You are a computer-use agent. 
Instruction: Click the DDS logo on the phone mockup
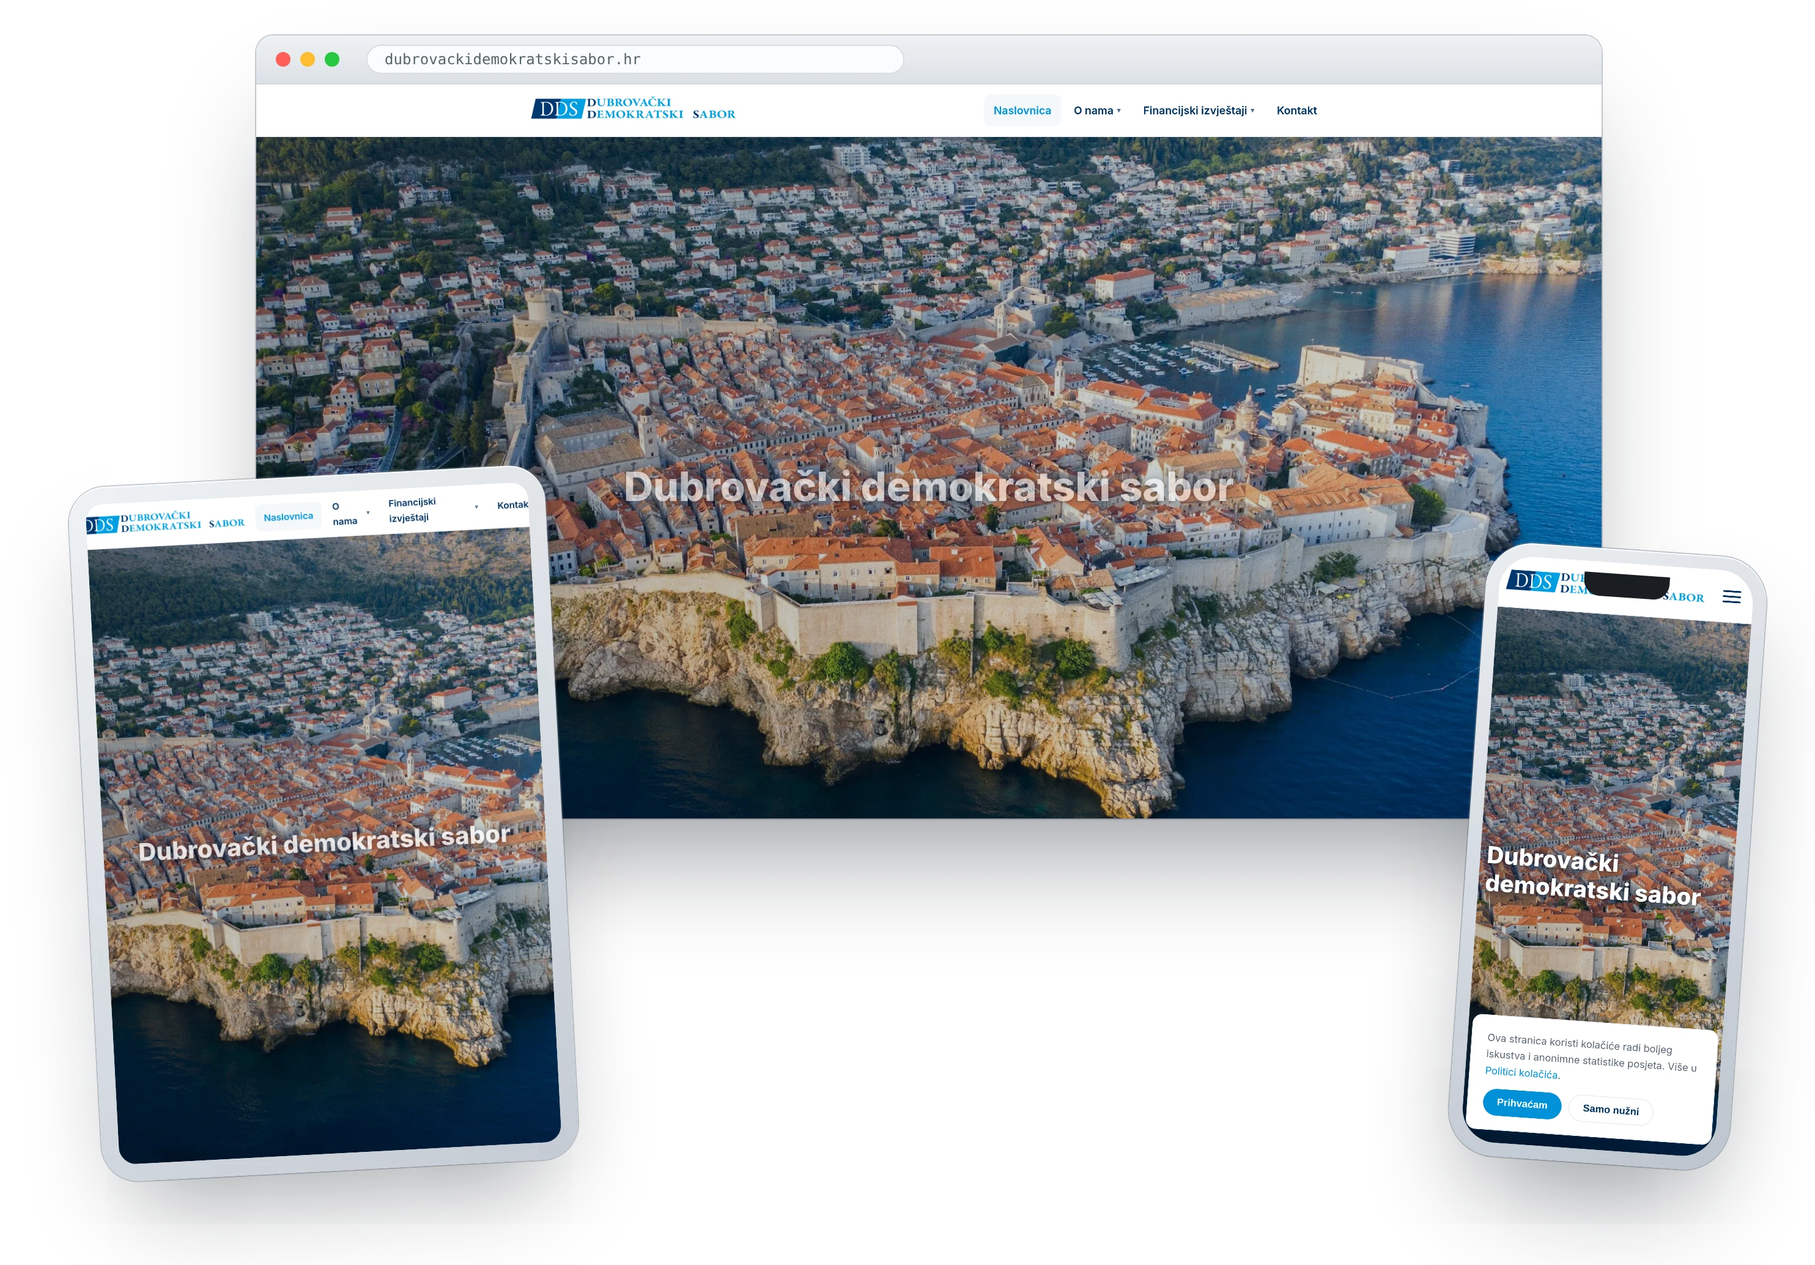pyautogui.click(x=1605, y=587)
